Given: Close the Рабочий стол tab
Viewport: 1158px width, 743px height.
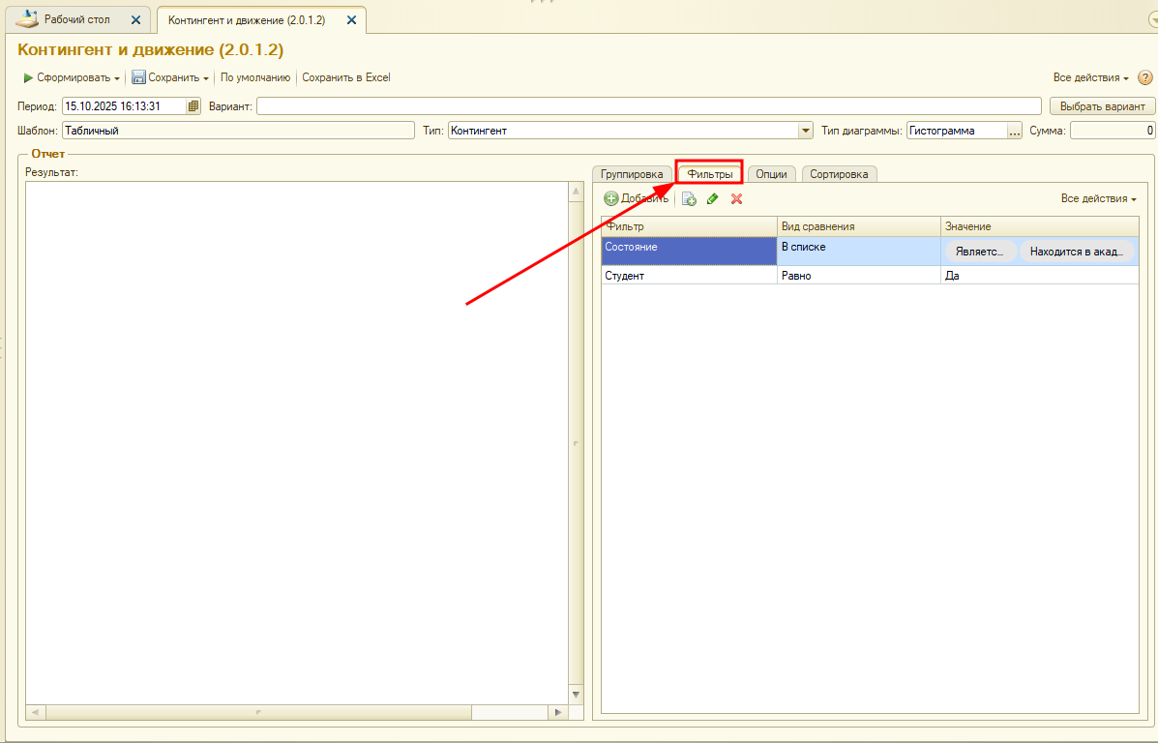Looking at the screenshot, I should click(135, 19).
